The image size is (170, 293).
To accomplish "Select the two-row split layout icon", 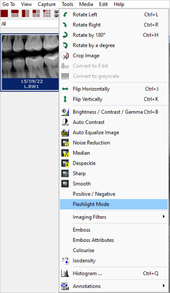I will (x=15, y=13).
